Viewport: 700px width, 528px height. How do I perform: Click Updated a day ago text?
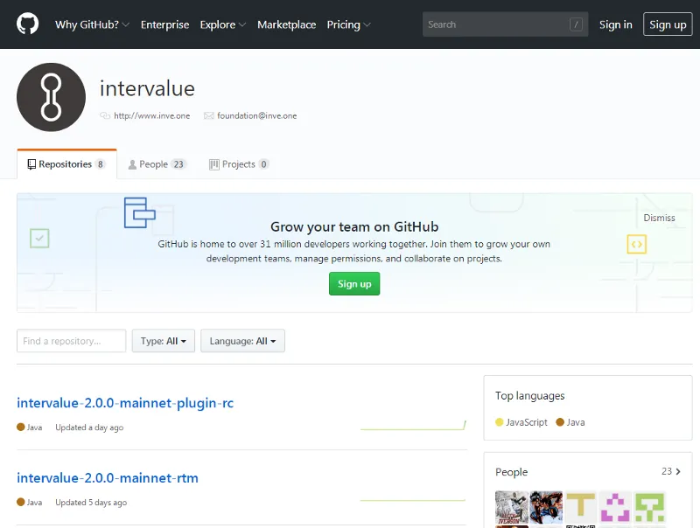[89, 427]
